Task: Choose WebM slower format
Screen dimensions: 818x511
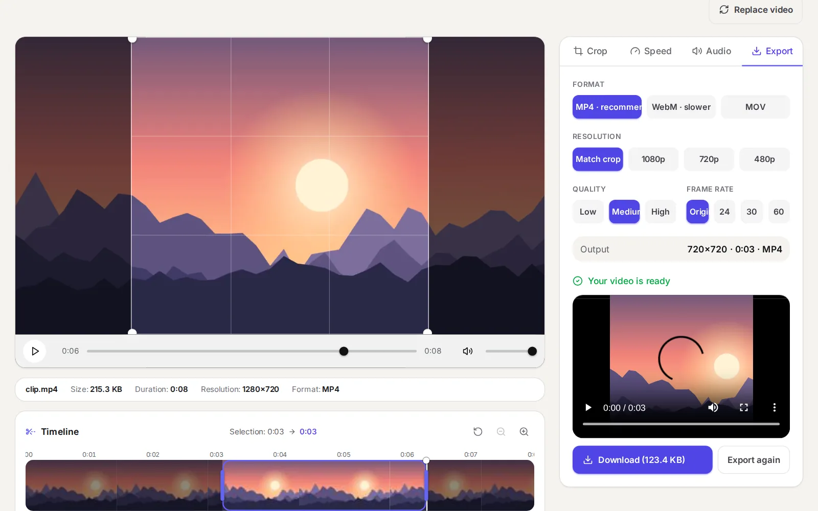Action: pos(681,107)
